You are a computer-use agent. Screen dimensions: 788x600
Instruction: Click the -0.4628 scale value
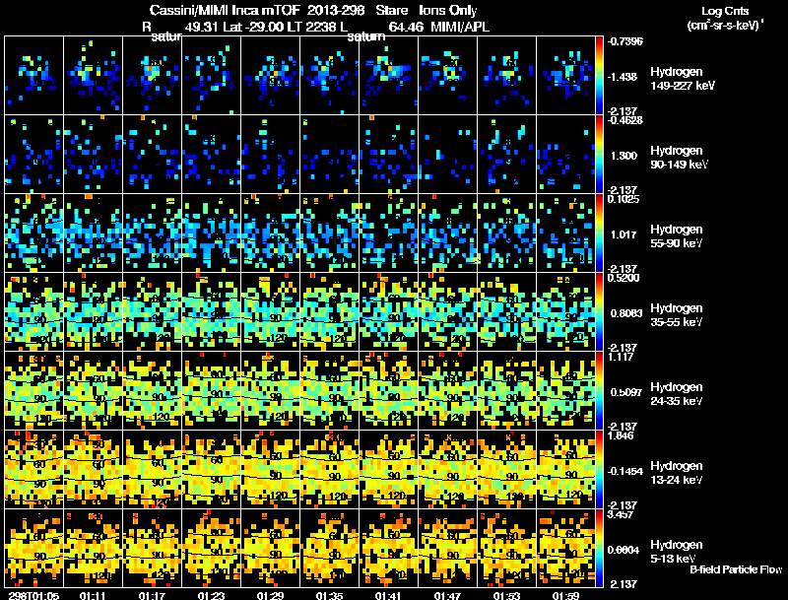tap(625, 120)
